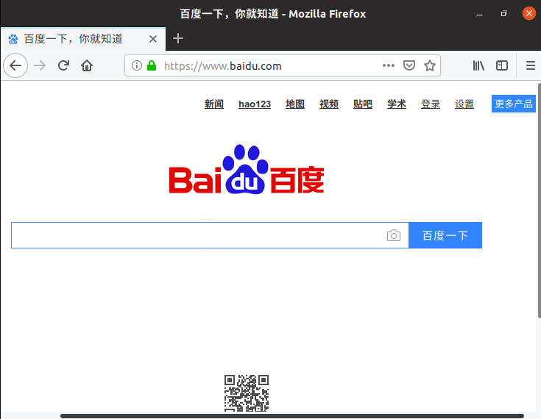The image size is (541, 419).
Task: Click the vertical scrollbar thumb
Action: pos(539,201)
